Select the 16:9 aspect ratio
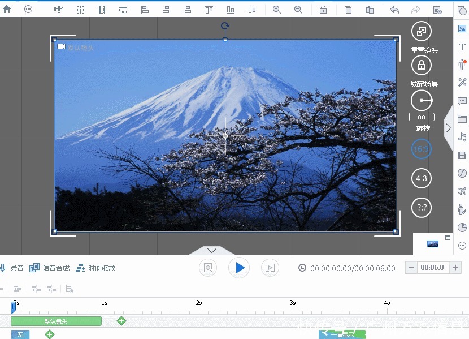This screenshot has width=469, height=339. (x=421, y=149)
